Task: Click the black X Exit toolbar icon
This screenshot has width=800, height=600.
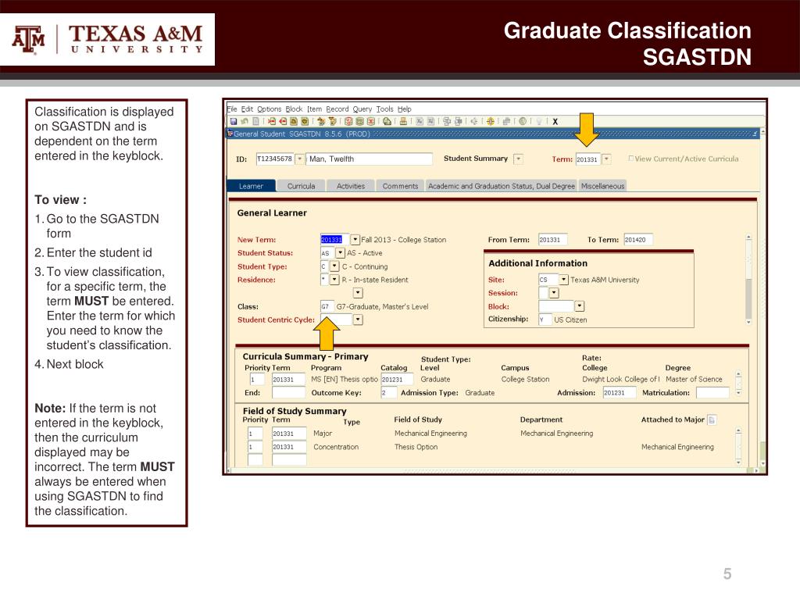Action: [555, 121]
